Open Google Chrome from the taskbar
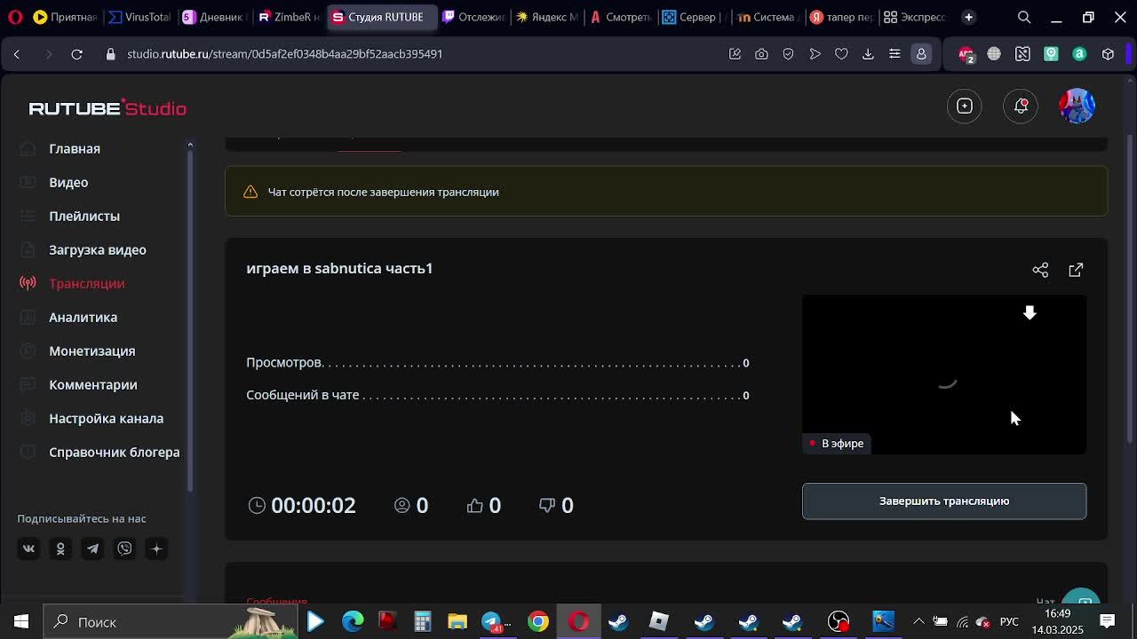Screen dimensions: 1137x639 pyautogui.click(x=538, y=621)
